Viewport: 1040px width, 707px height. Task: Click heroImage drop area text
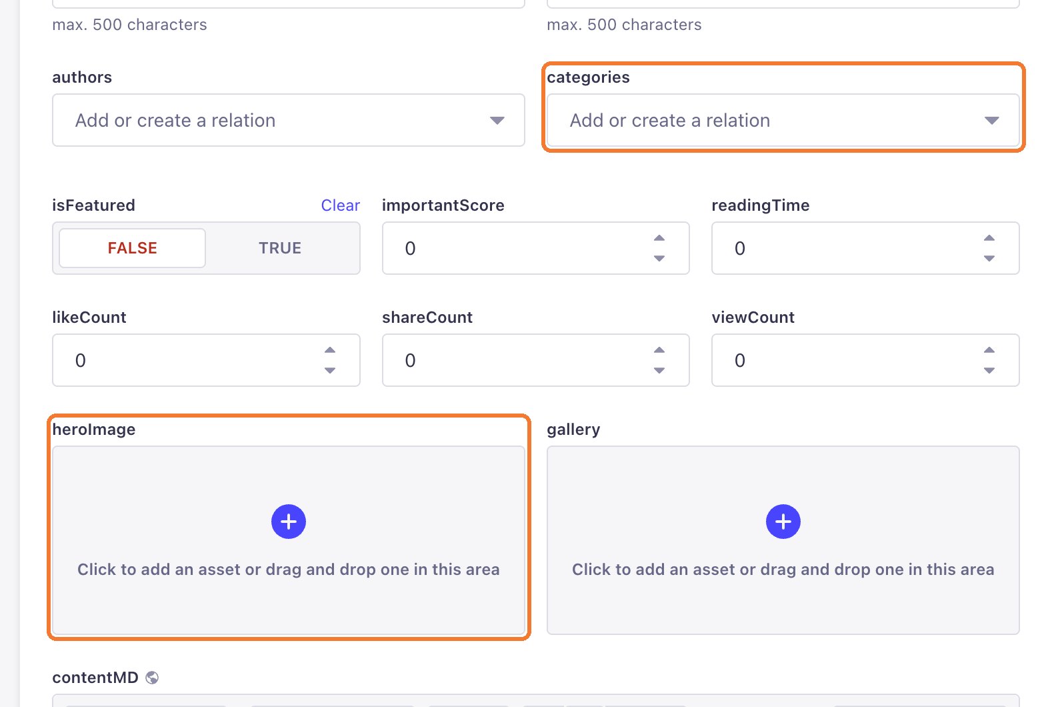coord(289,570)
